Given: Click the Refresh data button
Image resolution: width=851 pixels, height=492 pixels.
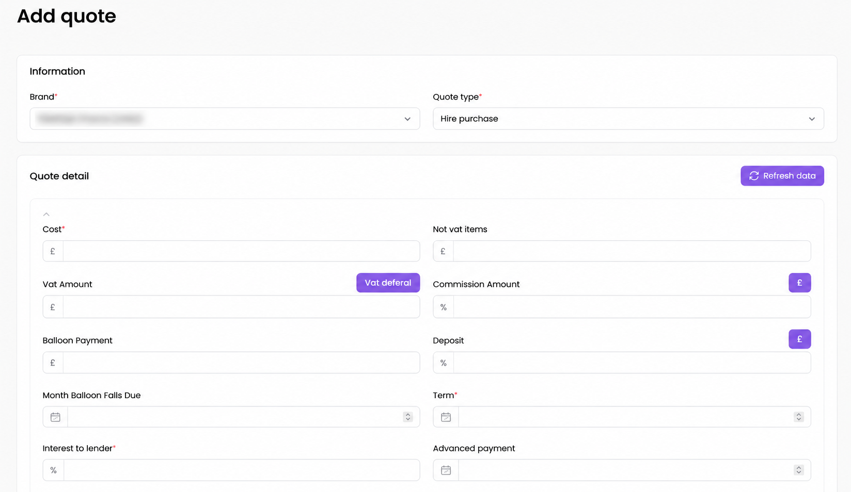Looking at the screenshot, I should (782, 176).
